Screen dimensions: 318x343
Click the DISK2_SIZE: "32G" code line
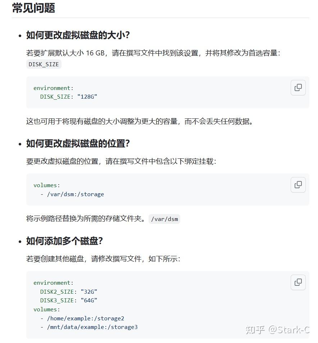(x=69, y=292)
